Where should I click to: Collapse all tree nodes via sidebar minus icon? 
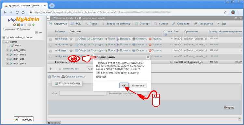click(x=37, y=33)
